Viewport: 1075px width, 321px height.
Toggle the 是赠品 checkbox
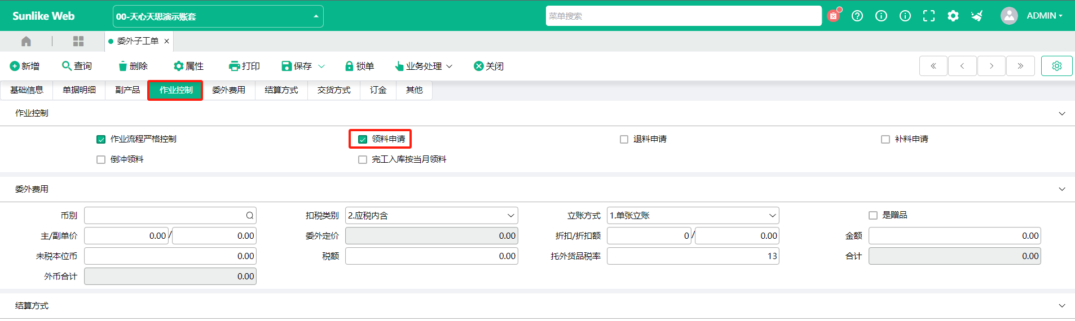873,215
